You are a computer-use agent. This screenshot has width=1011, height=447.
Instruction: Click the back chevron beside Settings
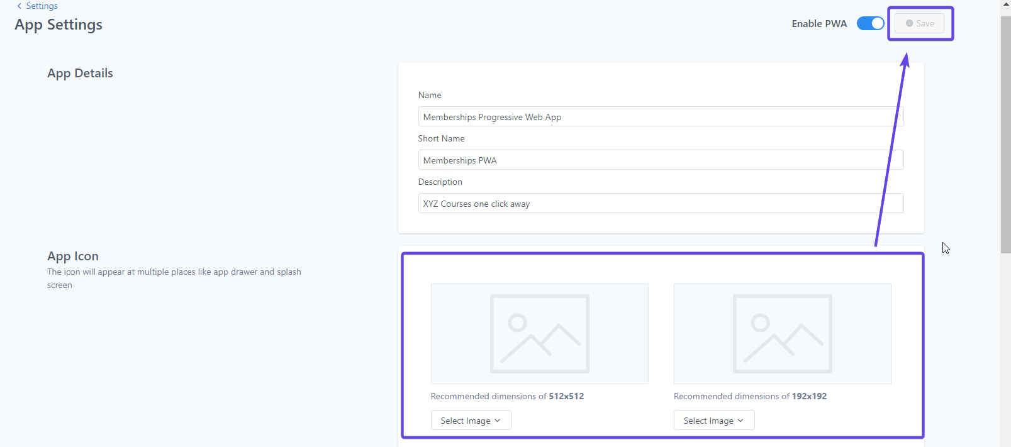(x=19, y=6)
